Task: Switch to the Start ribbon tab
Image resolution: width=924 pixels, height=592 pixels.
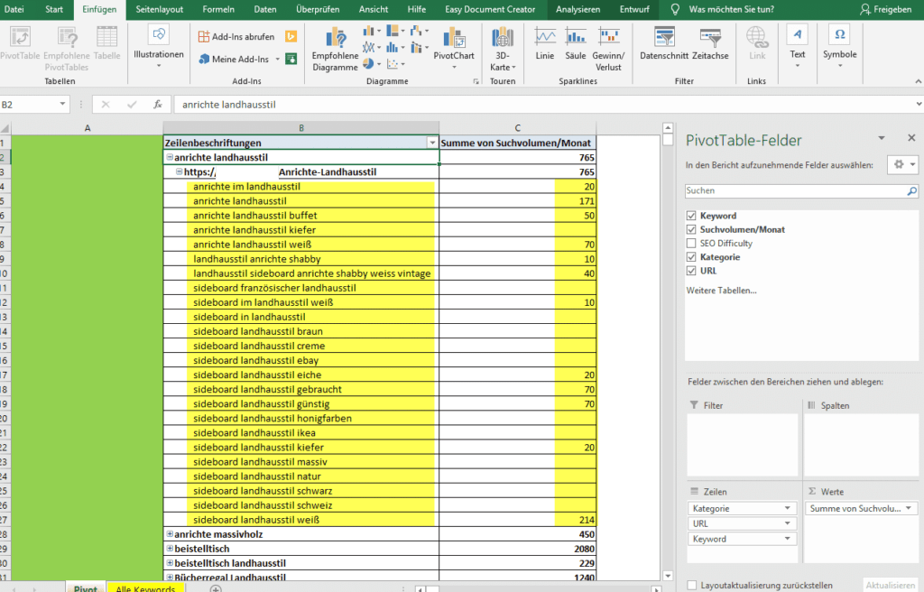Action: (54, 9)
